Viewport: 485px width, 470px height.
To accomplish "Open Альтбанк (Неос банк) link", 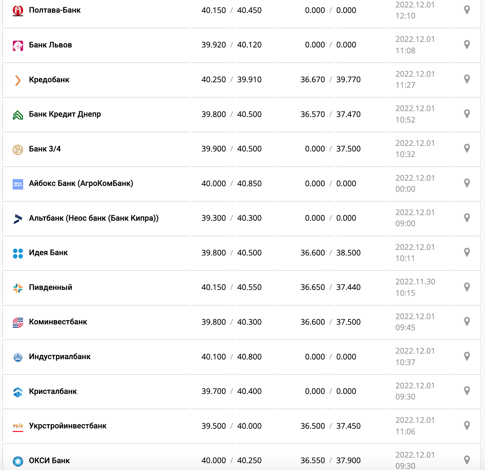I will (94, 218).
